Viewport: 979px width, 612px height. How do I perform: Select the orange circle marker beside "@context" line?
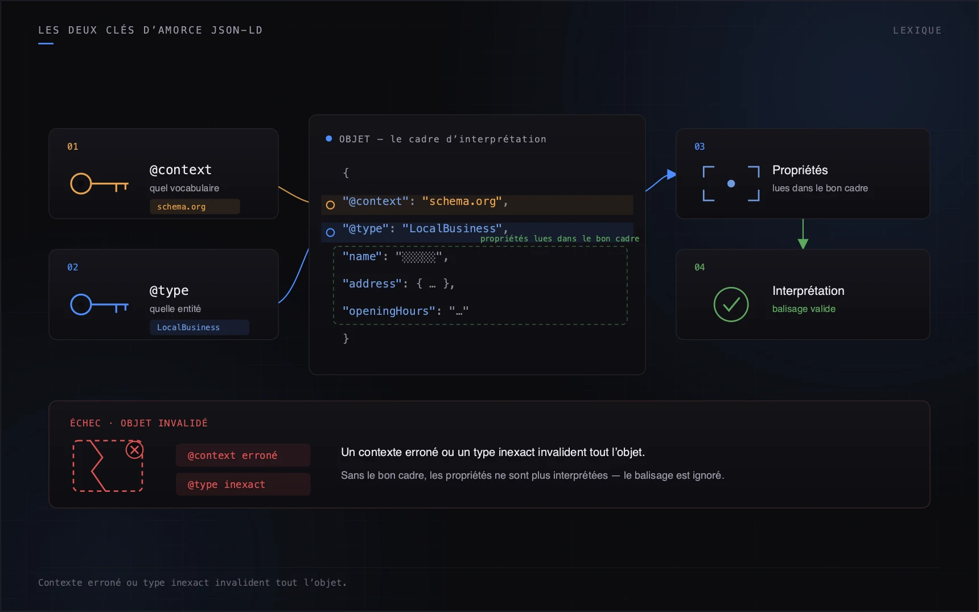pos(330,205)
